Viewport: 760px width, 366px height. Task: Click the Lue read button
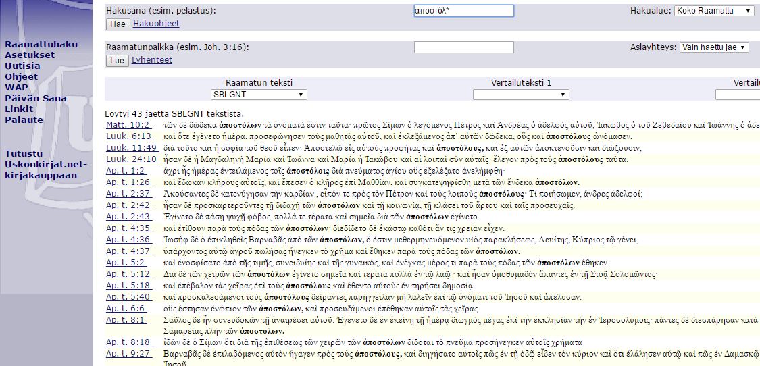pos(117,61)
